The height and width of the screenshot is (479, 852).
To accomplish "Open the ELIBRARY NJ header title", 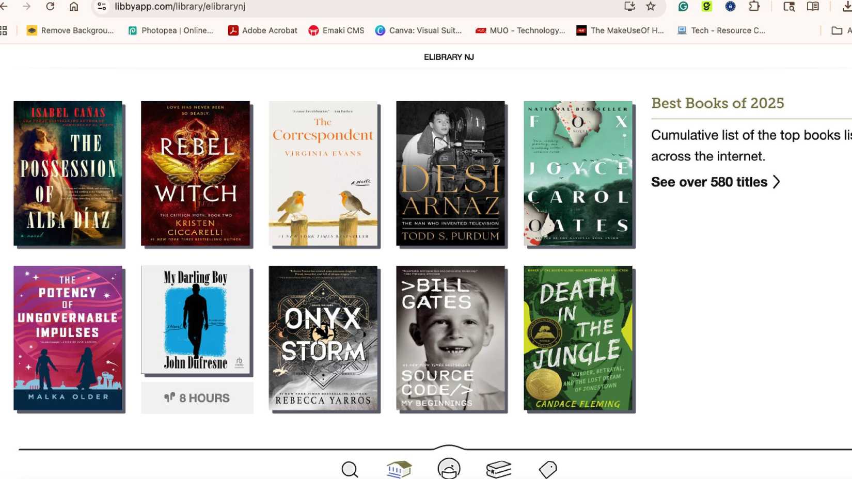I will pyautogui.click(x=448, y=57).
